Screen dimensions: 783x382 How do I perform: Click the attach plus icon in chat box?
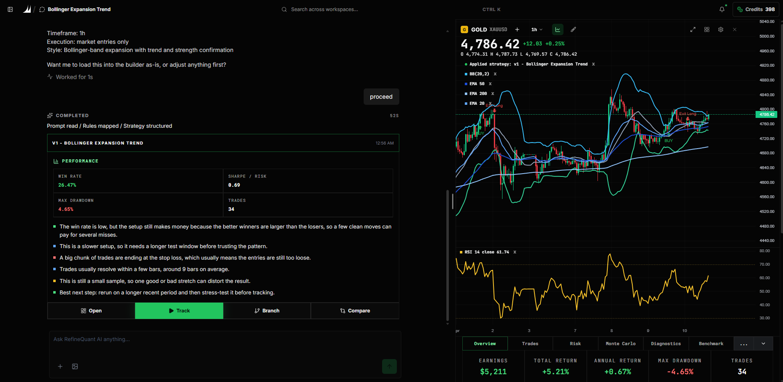60,366
